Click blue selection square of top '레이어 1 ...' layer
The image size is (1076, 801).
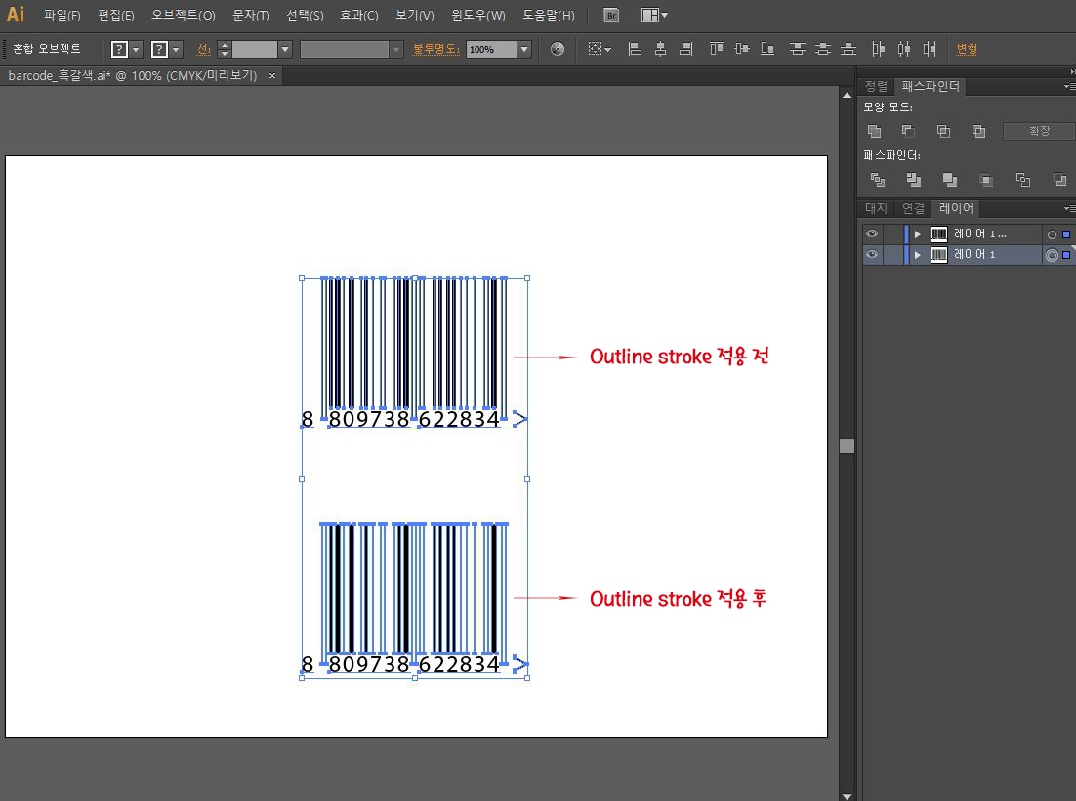1065,234
